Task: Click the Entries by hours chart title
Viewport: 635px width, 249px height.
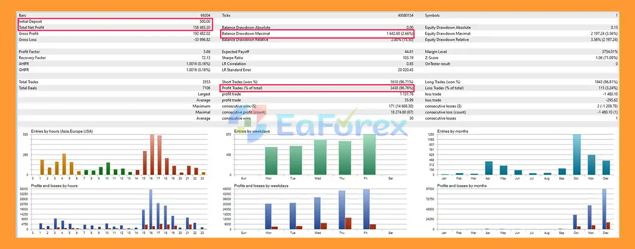Action: [62, 131]
